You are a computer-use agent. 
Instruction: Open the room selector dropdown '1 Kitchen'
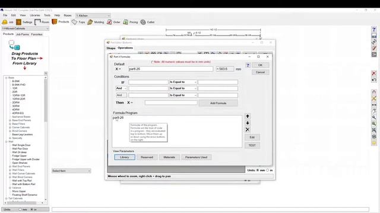pyautogui.click(x=93, y=15)
